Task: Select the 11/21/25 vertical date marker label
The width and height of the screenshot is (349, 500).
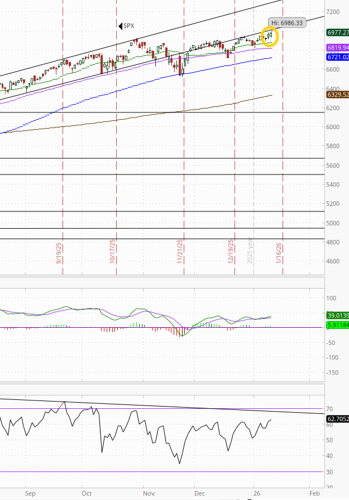Action: pos(180,251)
